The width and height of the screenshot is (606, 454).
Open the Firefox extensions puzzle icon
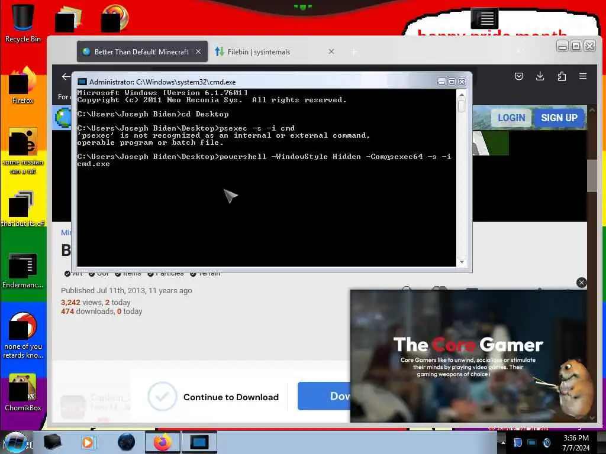pos(562,76)
